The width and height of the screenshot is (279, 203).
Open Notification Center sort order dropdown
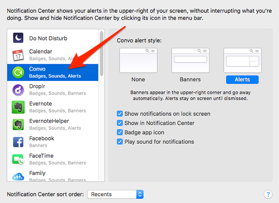(116, 194)
